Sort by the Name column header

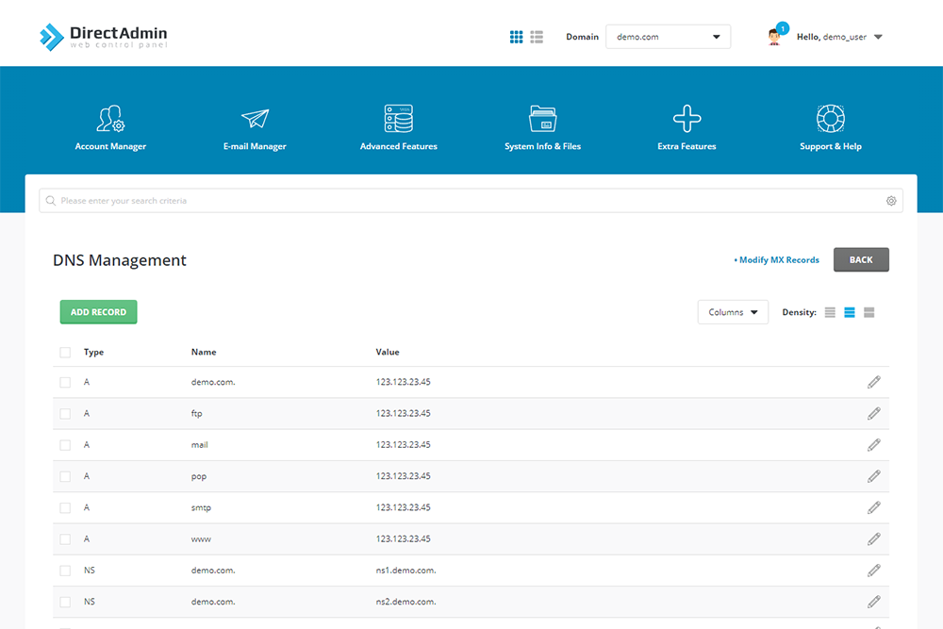click(204, 353)
